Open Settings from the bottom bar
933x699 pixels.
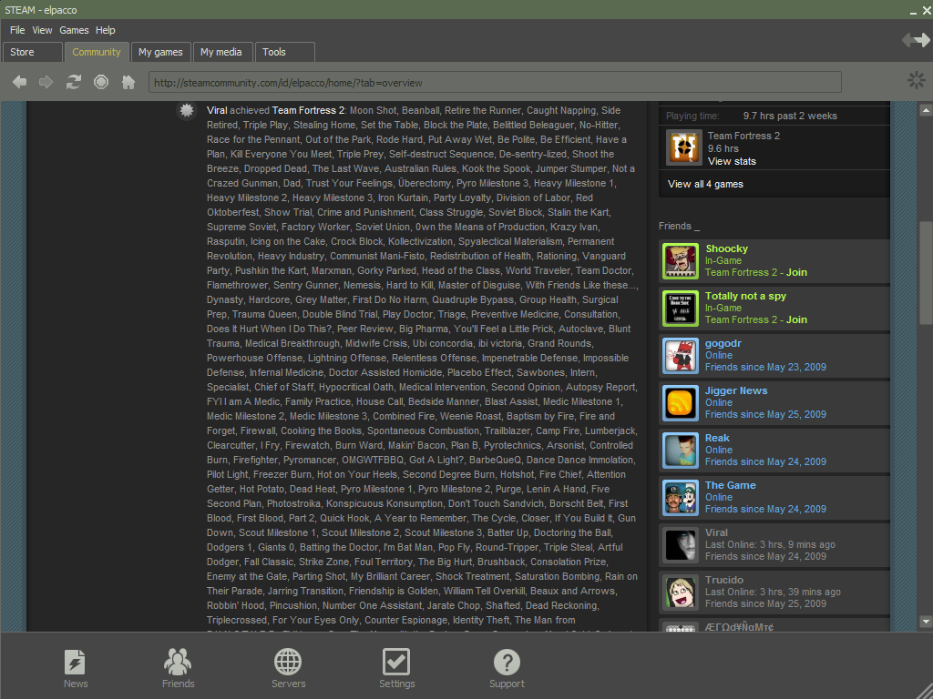396,669
